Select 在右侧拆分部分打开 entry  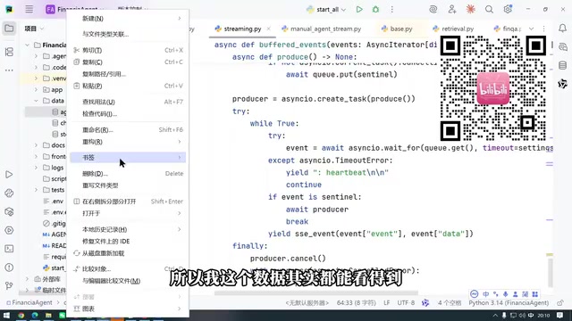coord(128,202)
